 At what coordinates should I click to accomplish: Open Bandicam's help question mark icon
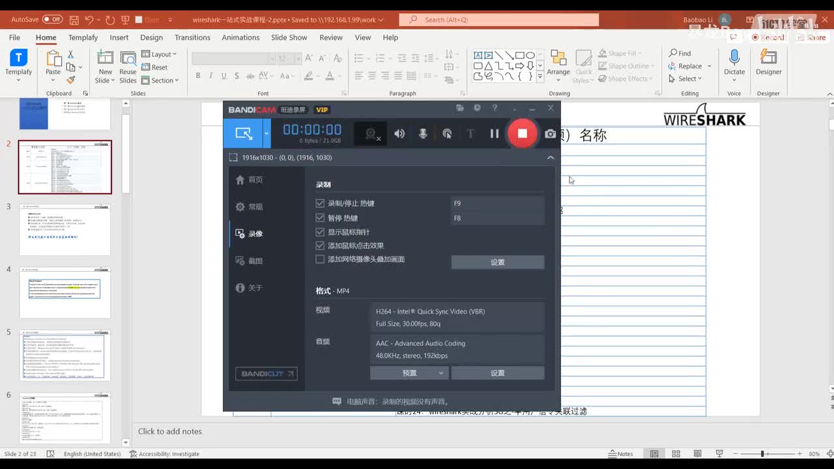[x=495, y=108]
